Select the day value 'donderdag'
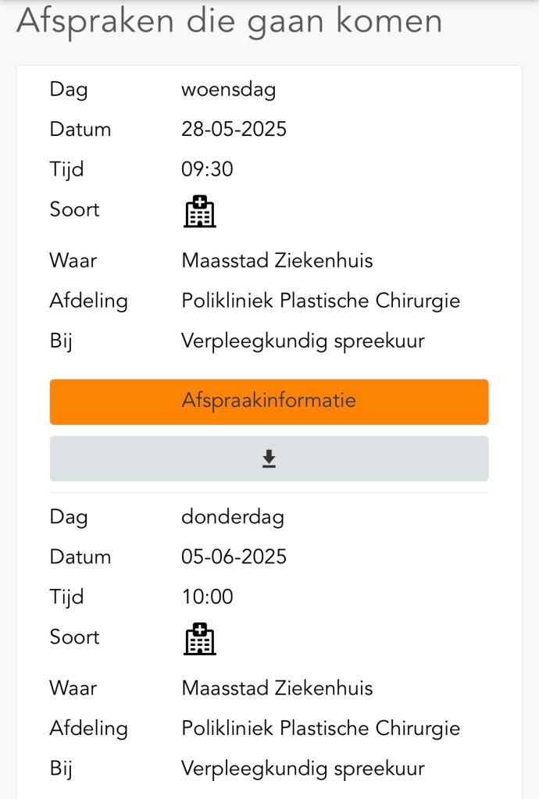 point(232,517)
